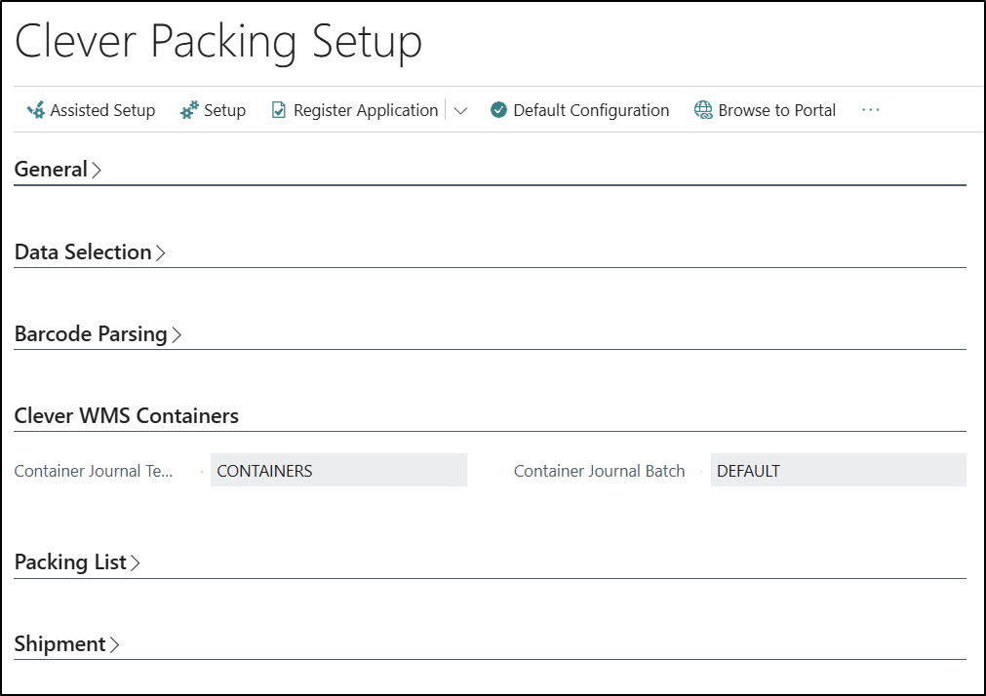This screenshot has width=986, height=696.
Task: Click the CONTAINERS journal template field
Action: coord(337,471)
